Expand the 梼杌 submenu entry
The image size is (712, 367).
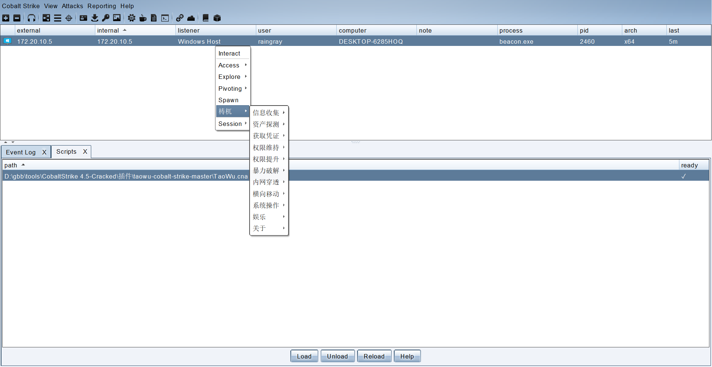[233, 111]
